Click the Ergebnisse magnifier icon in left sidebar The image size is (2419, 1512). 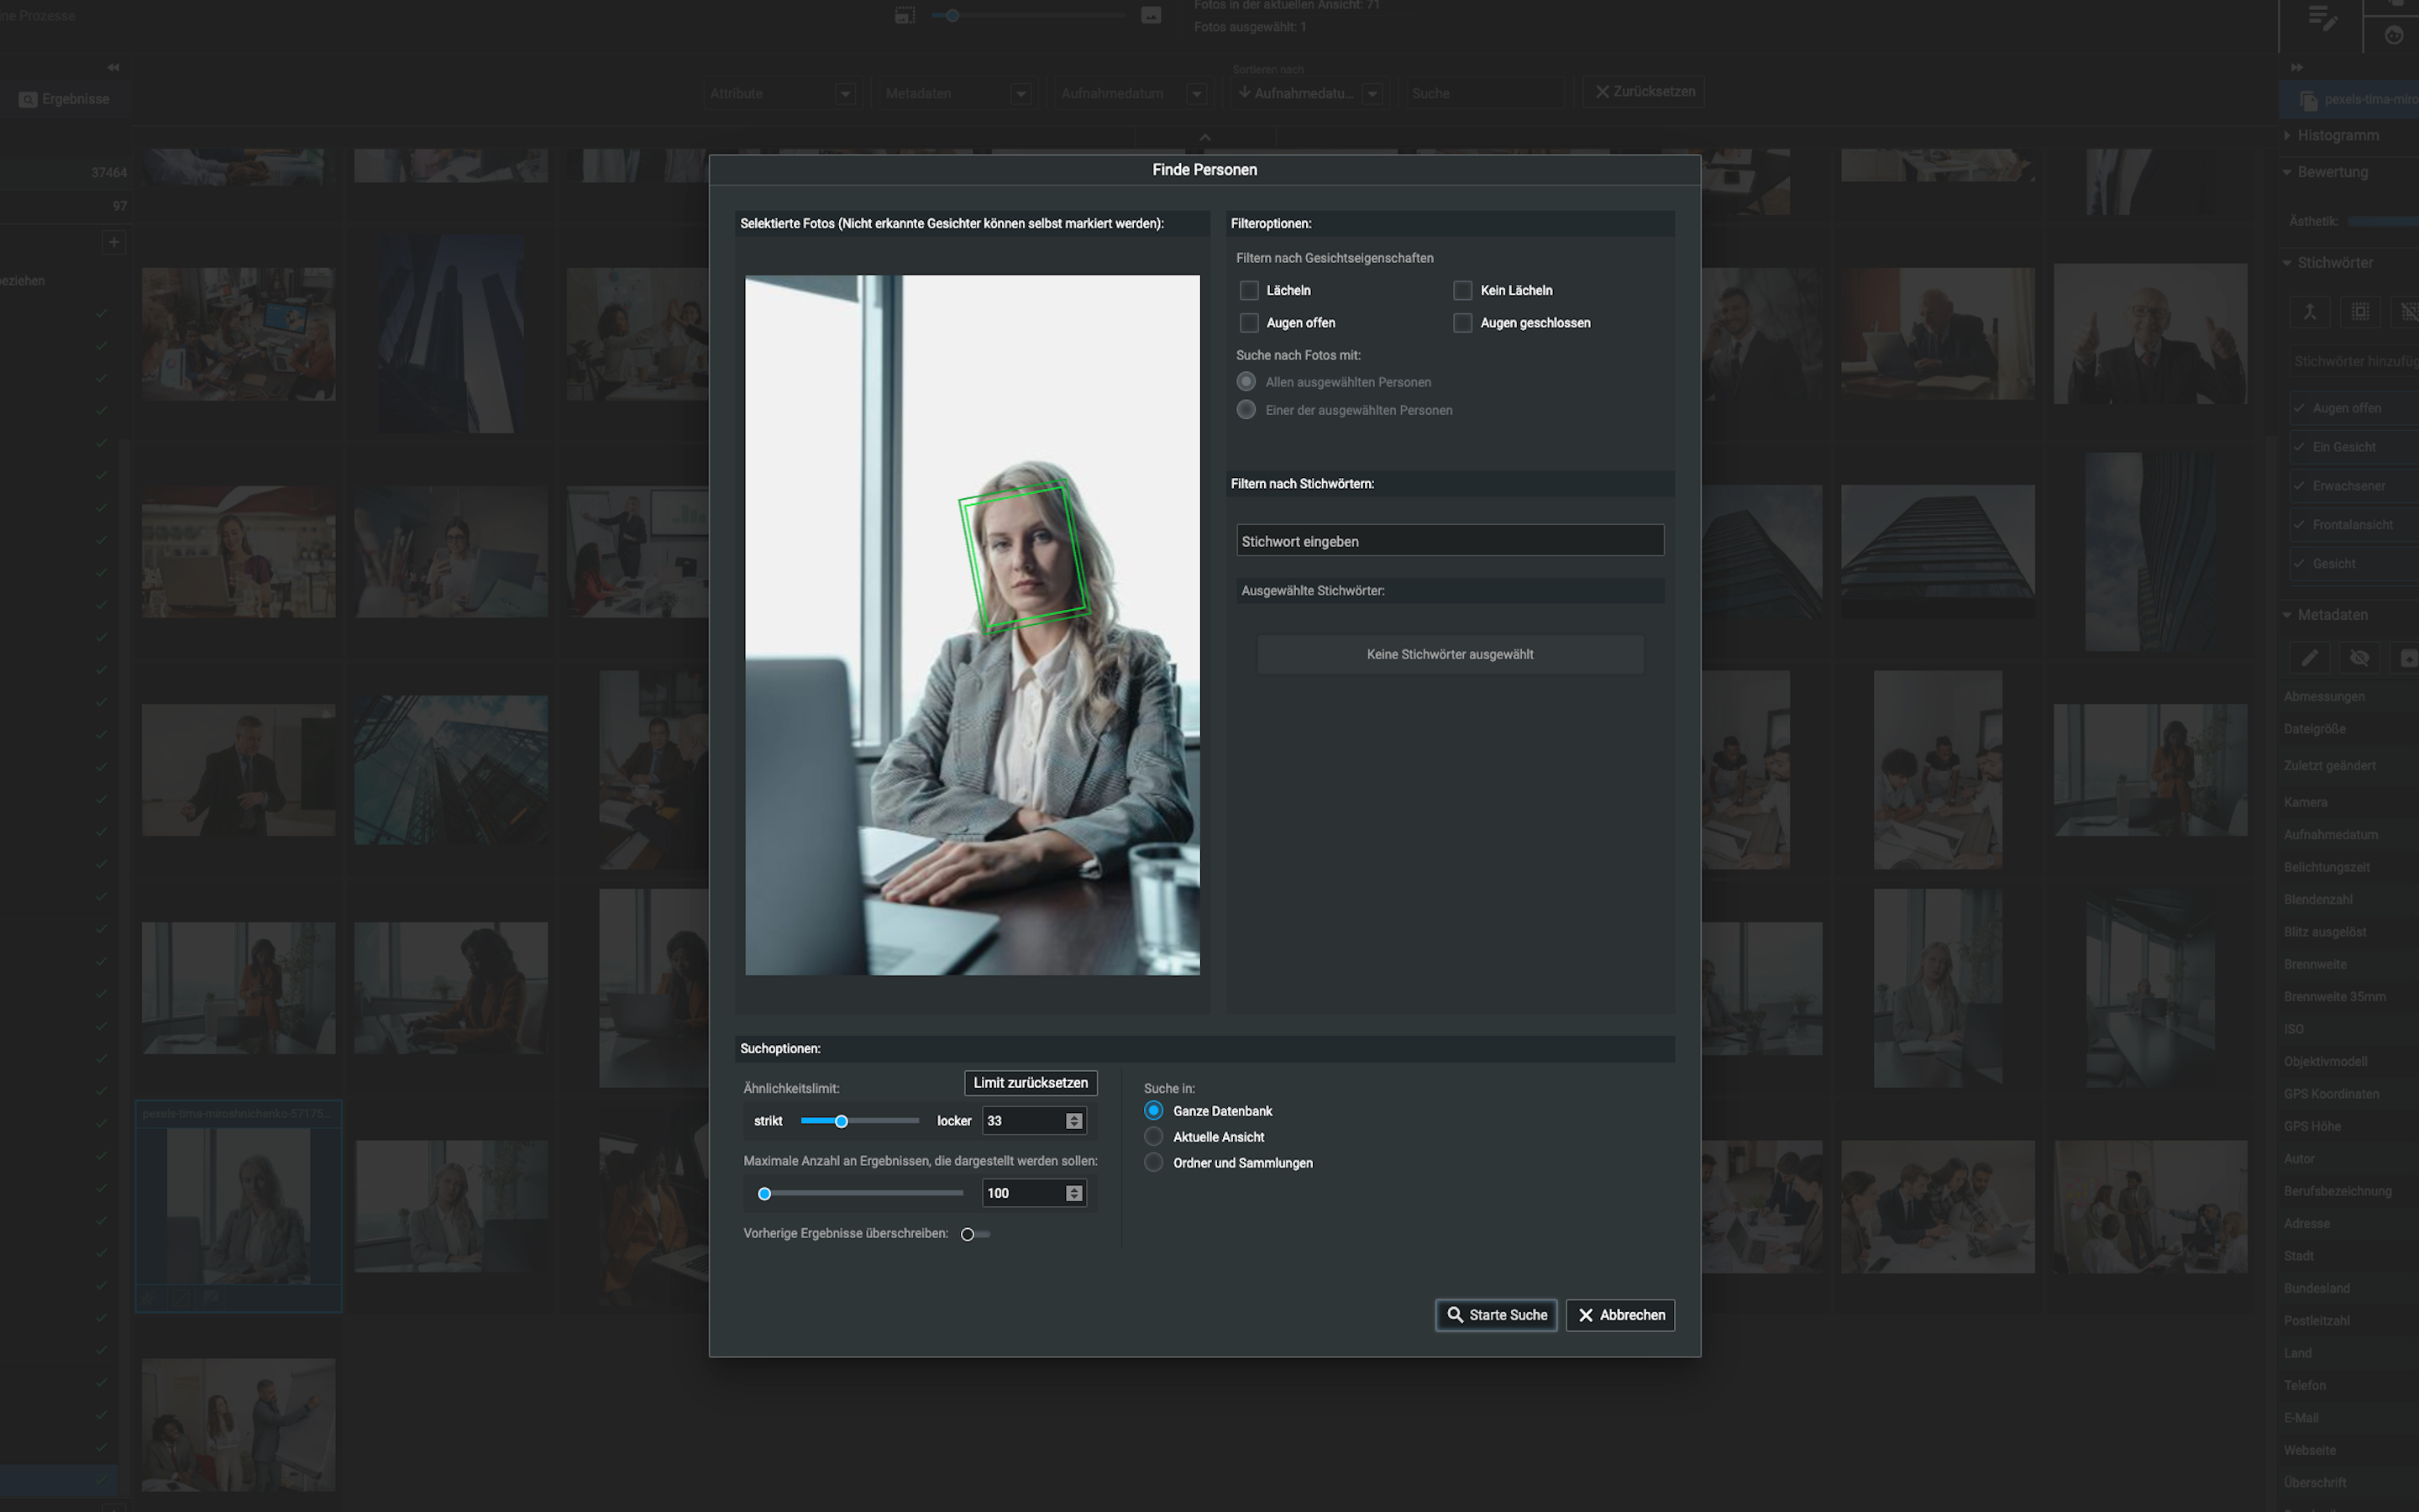27,99
